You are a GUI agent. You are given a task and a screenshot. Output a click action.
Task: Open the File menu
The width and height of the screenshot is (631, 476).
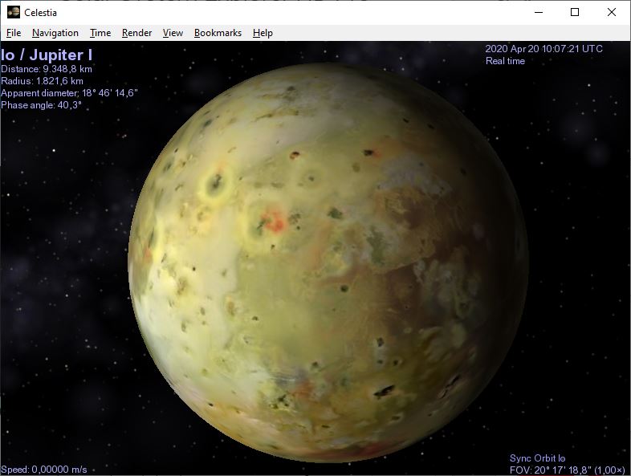[x=14, y=33]
